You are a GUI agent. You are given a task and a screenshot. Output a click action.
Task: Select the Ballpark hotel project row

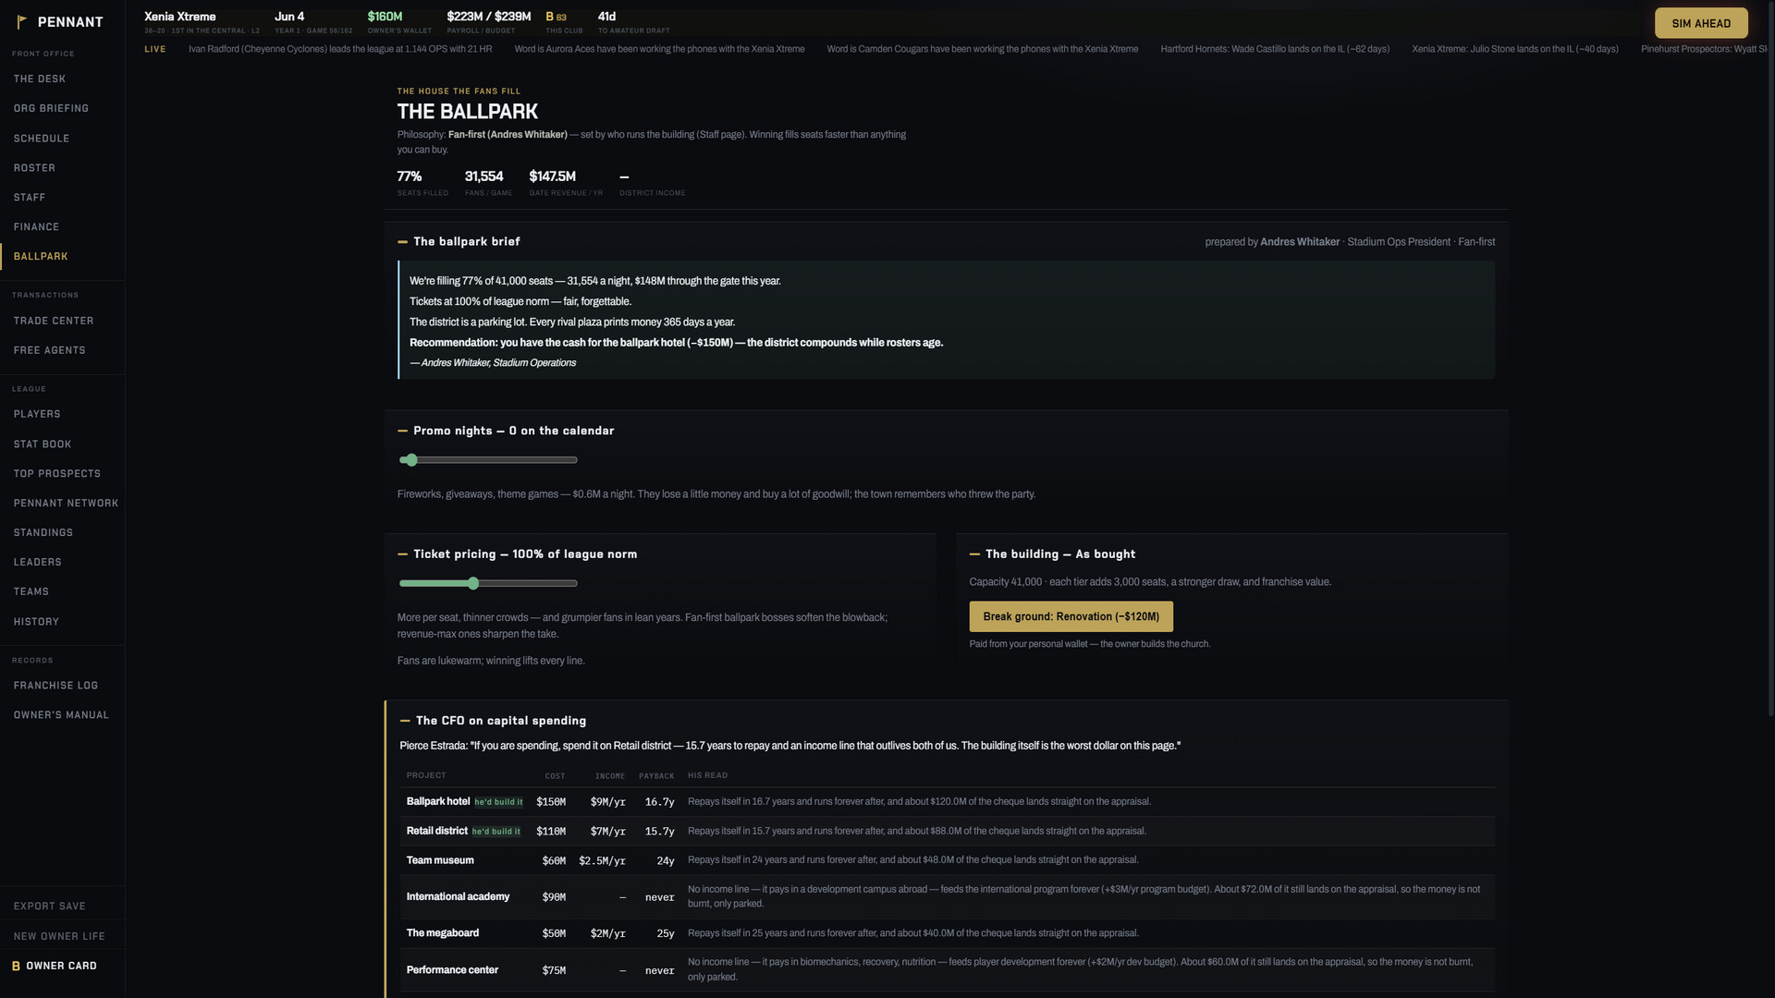coord(948,802)
